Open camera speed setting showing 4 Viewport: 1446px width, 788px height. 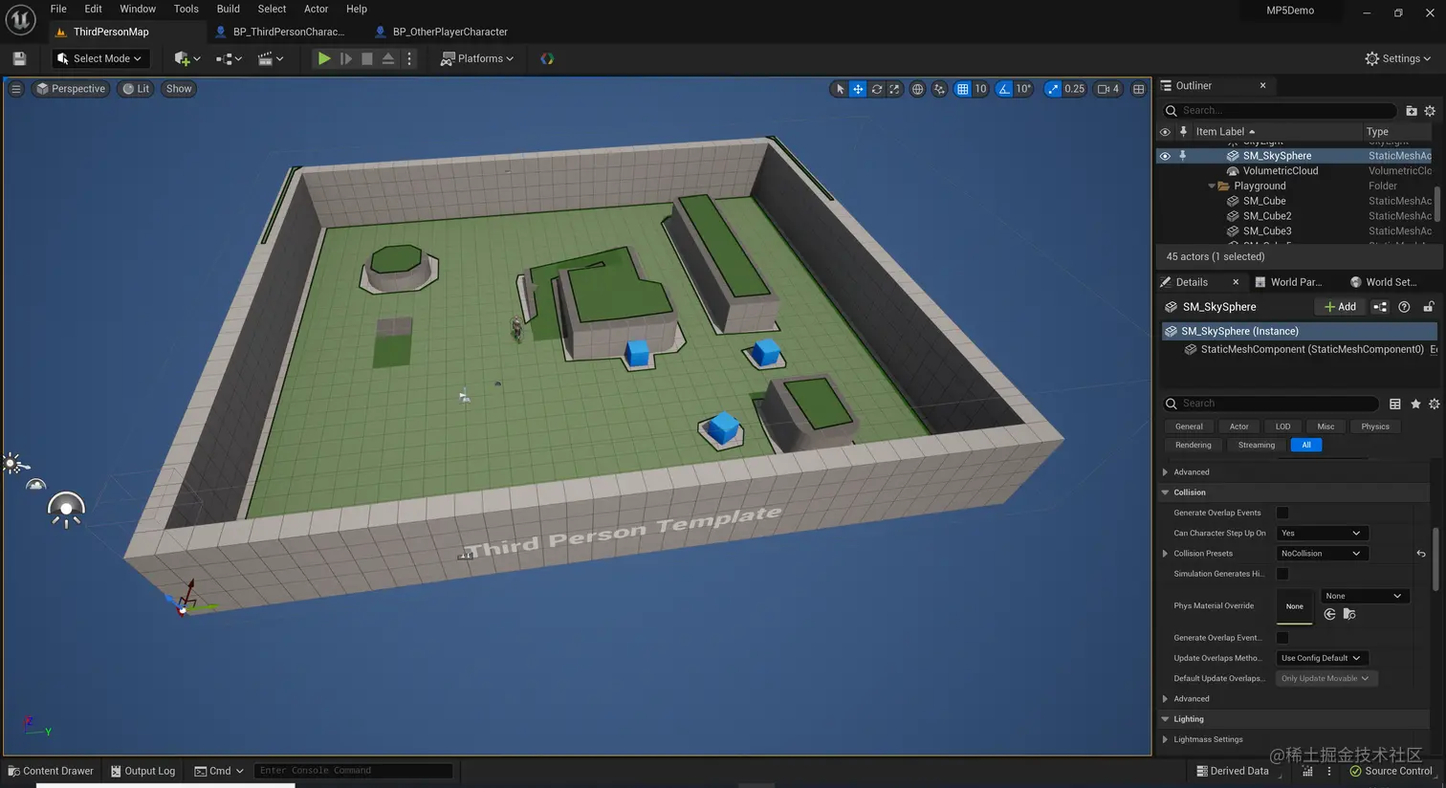1108,89
